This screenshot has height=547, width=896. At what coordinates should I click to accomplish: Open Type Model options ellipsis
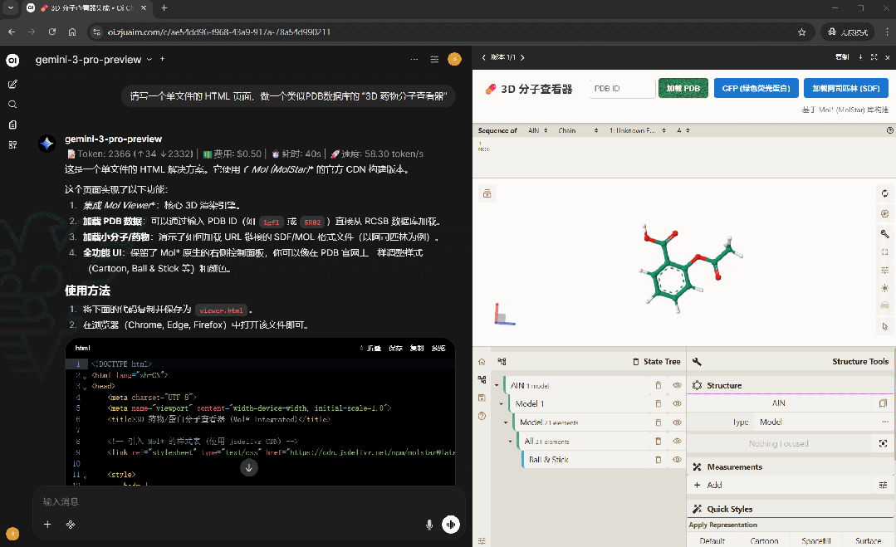885,422
